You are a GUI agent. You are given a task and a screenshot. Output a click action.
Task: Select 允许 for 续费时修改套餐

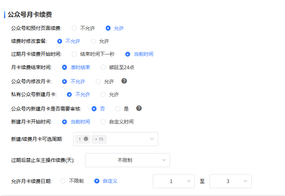point(93,41)
